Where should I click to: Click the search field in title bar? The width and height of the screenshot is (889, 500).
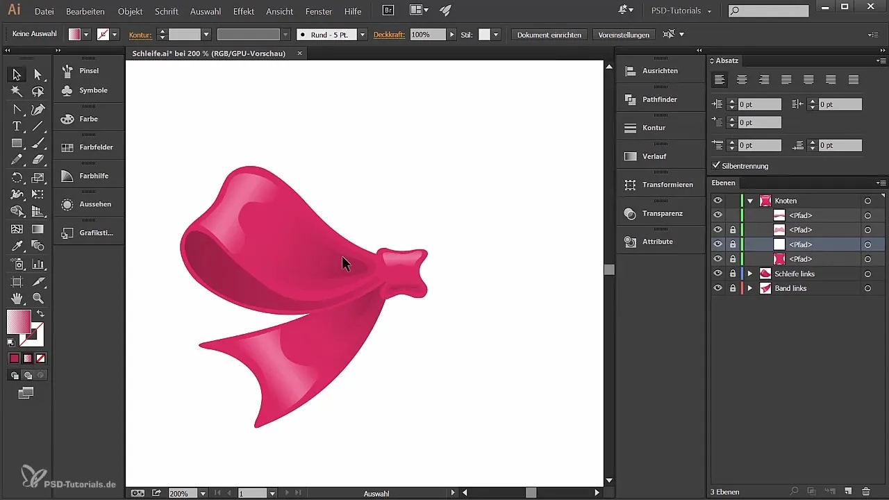pyautogui.click(x=769, y=11)
